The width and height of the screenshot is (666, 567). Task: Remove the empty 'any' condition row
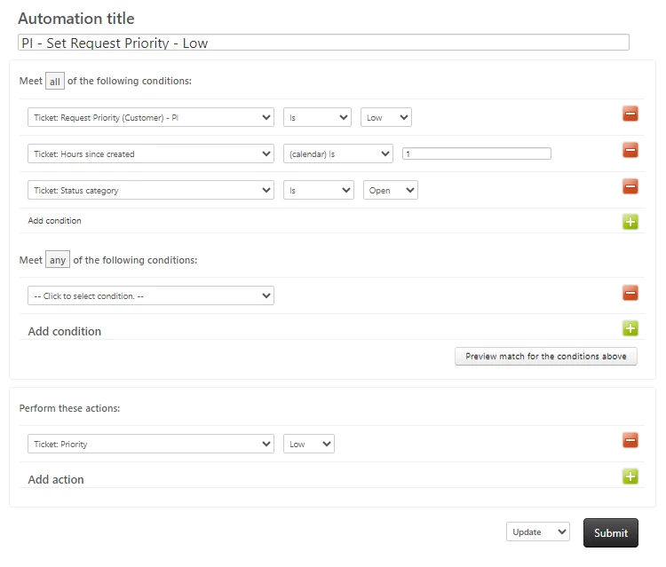(630, 293)
